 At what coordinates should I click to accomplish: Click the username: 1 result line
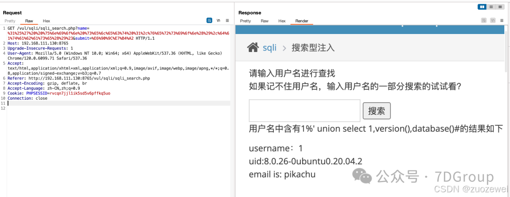click(x=276, y=148)
